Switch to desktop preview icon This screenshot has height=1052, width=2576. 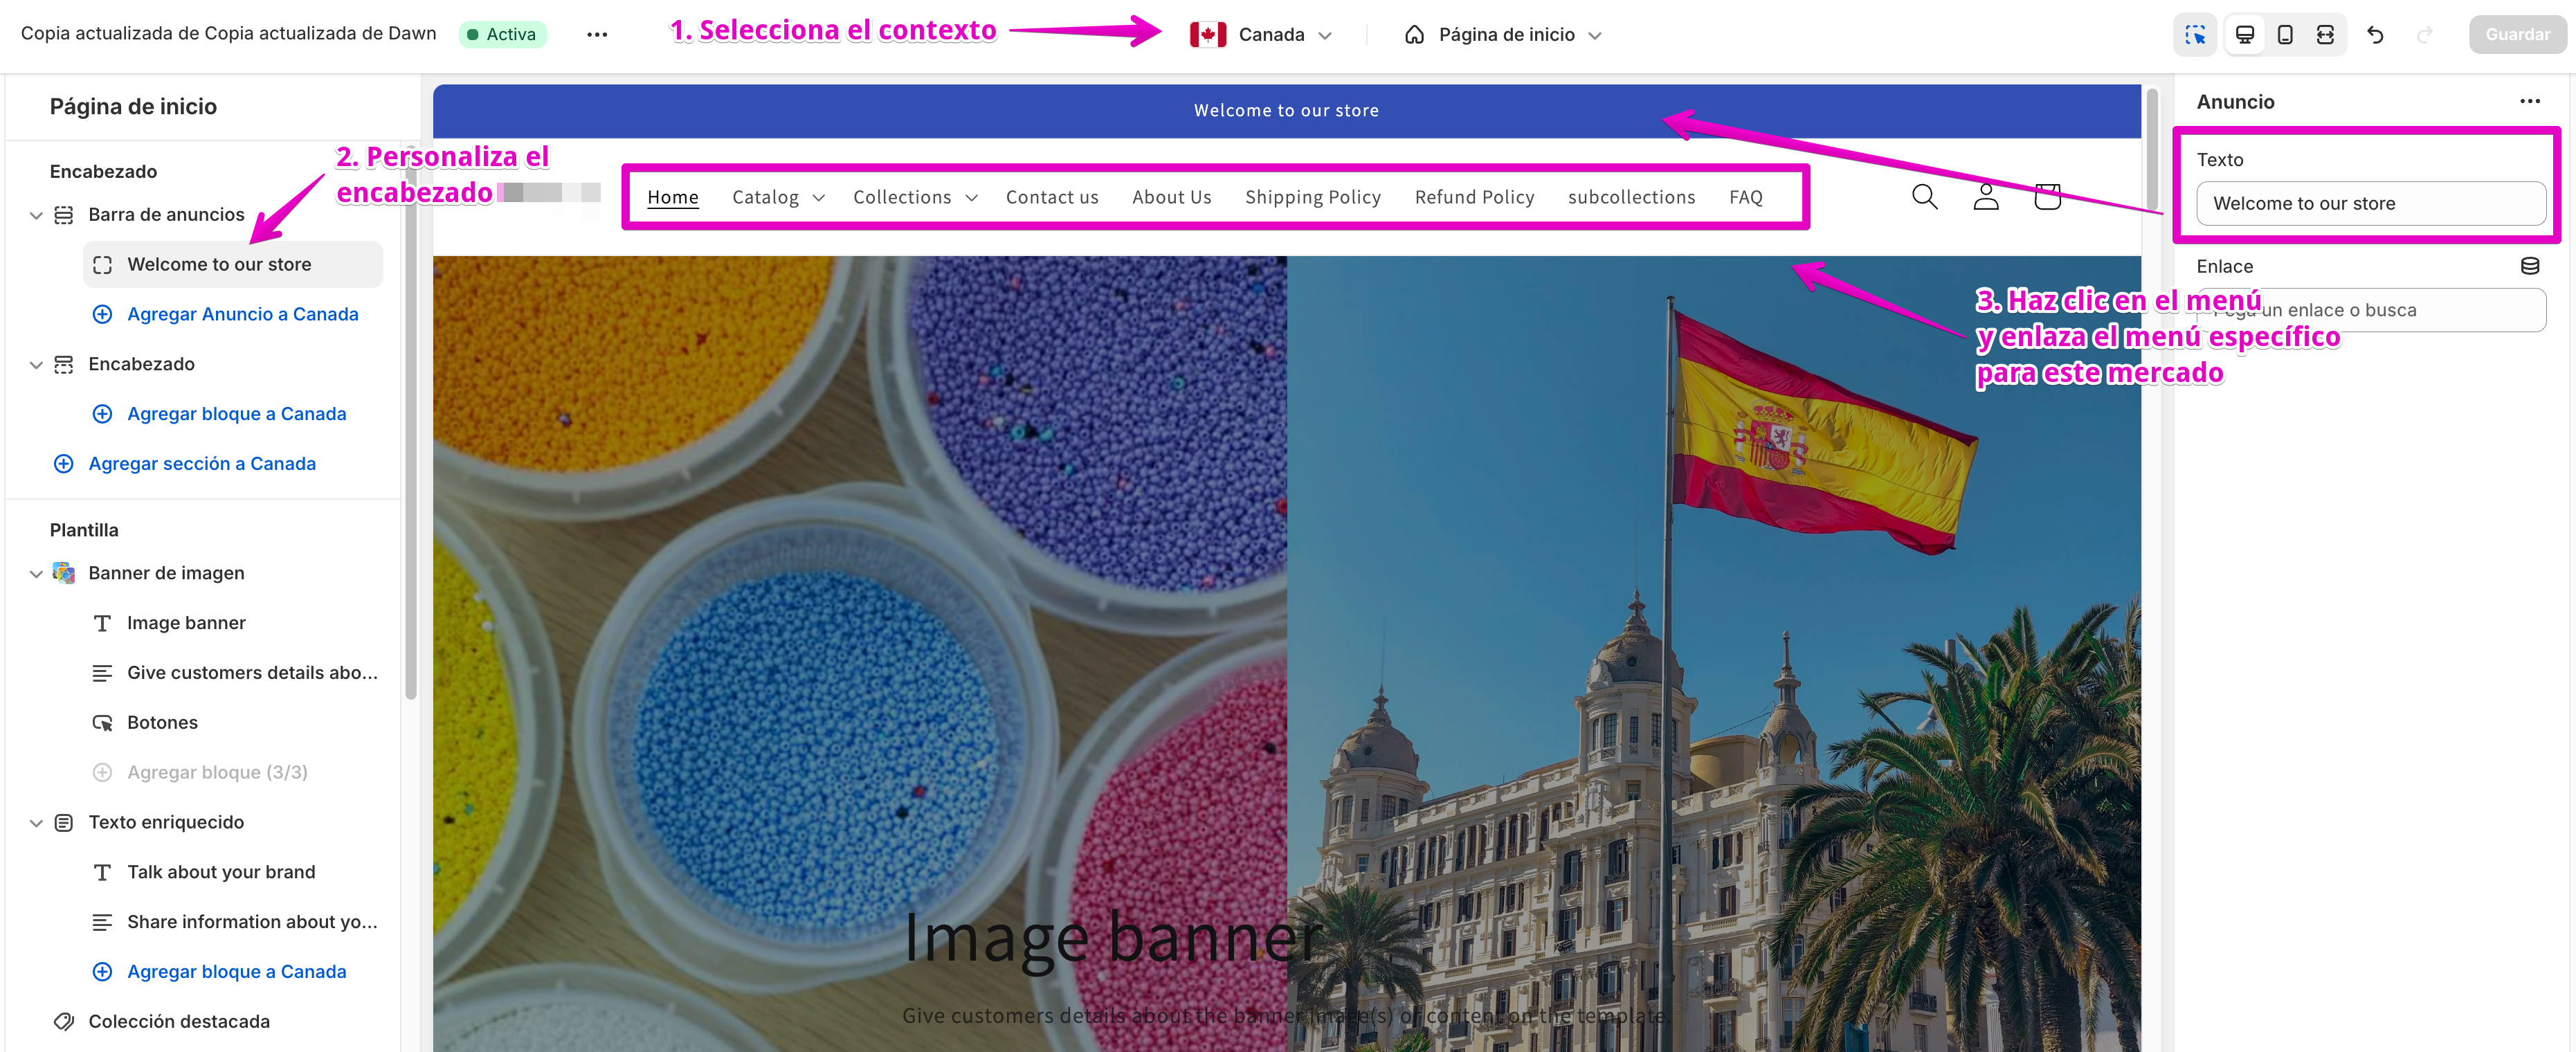(2245, 34)
